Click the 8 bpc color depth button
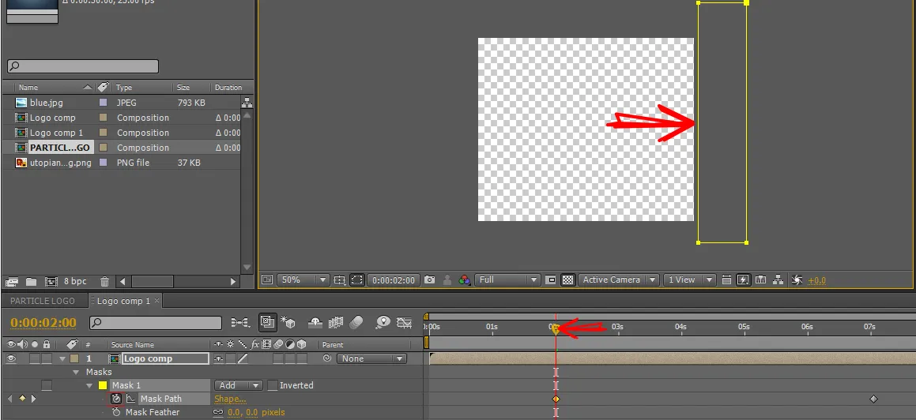Viewport: 916px width, 420px height. (75, 281)
